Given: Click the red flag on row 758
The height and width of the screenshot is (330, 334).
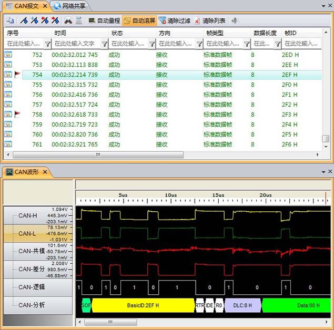Looking at the screenshot, I should coord(17,114).
